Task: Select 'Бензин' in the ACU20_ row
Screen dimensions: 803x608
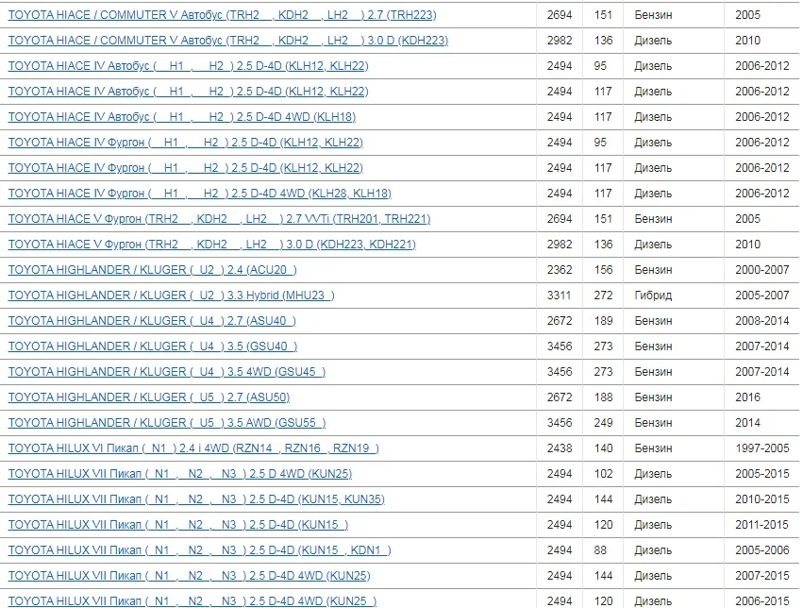Action: (x=654, y=270)
